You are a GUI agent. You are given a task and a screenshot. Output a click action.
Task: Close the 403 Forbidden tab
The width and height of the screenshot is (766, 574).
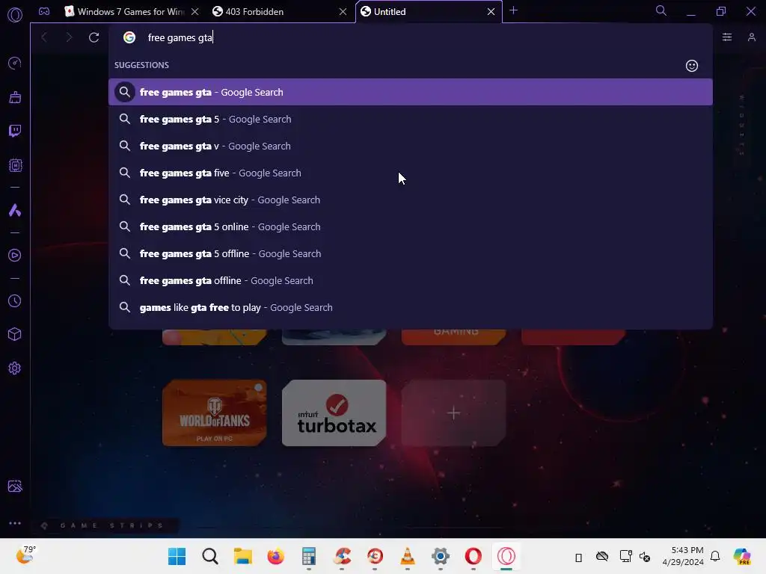pos(343,12)
